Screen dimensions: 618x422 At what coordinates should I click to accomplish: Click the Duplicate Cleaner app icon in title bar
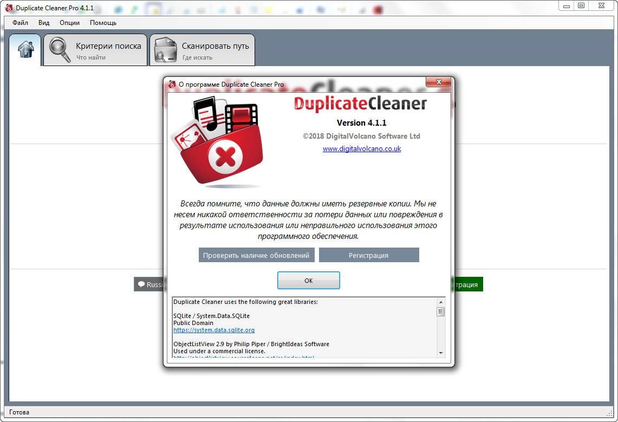click(9, 8)
